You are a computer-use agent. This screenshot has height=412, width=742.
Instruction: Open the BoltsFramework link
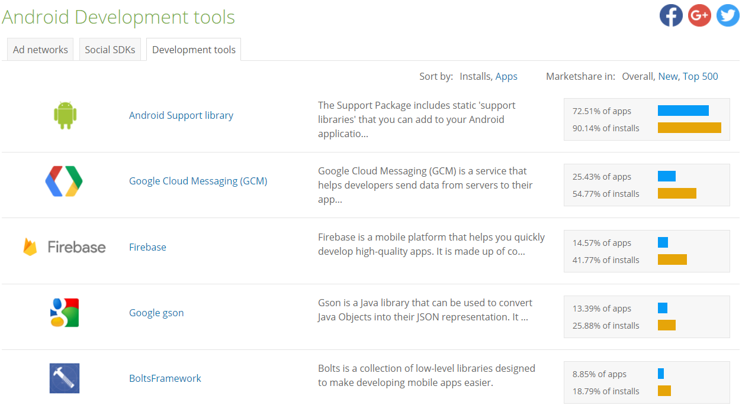165,378
